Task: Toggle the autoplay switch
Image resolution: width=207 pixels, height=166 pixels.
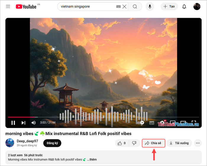Action: click(140, 123)
